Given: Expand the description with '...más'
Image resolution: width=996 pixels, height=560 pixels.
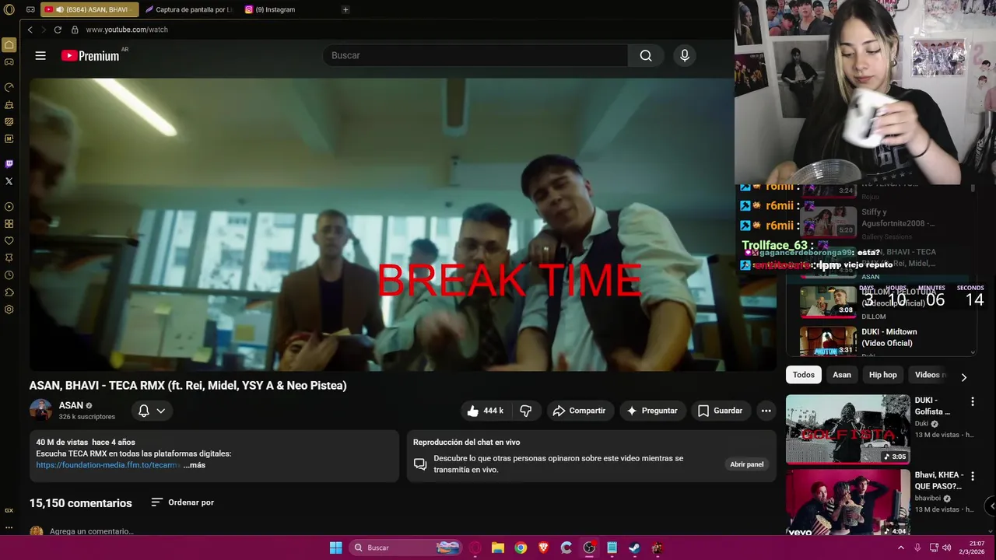Looking at the screenshot, I should click(195, 465).
